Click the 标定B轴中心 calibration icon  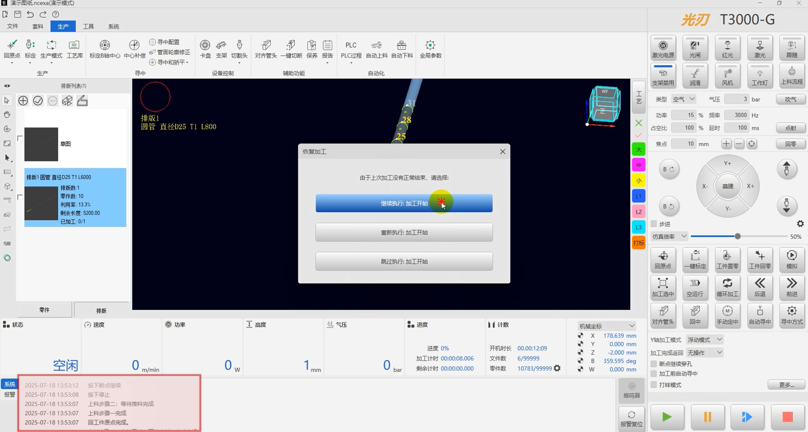coord(105,49)
